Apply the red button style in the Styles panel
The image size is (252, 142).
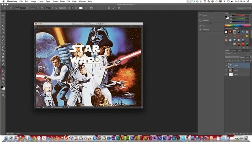[243, 44]
